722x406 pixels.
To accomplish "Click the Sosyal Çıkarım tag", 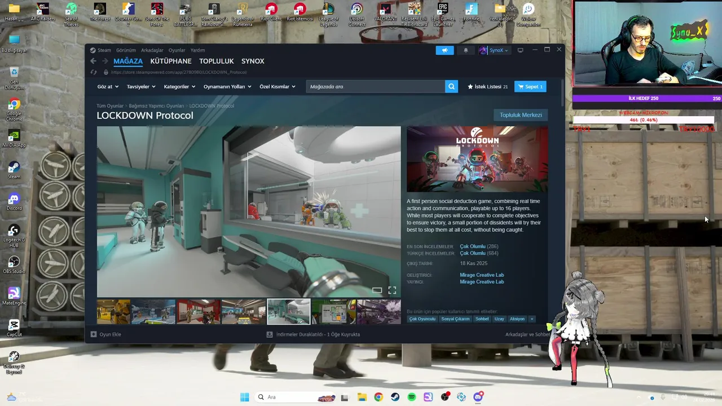I will (455, 319).
